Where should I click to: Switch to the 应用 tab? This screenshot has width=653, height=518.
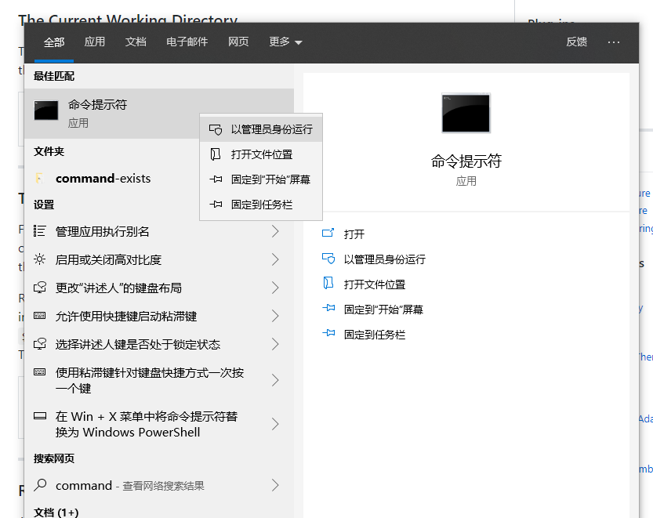(95, 42)
